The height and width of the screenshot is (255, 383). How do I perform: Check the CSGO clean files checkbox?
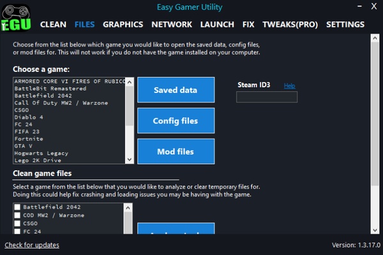pos(17,224)
